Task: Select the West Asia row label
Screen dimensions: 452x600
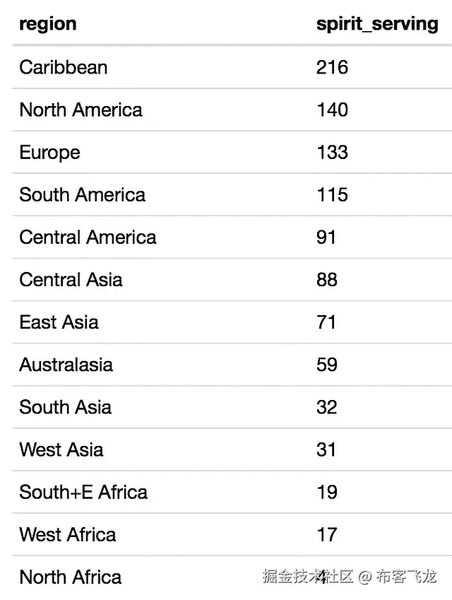Action: [x=61, y=449]
